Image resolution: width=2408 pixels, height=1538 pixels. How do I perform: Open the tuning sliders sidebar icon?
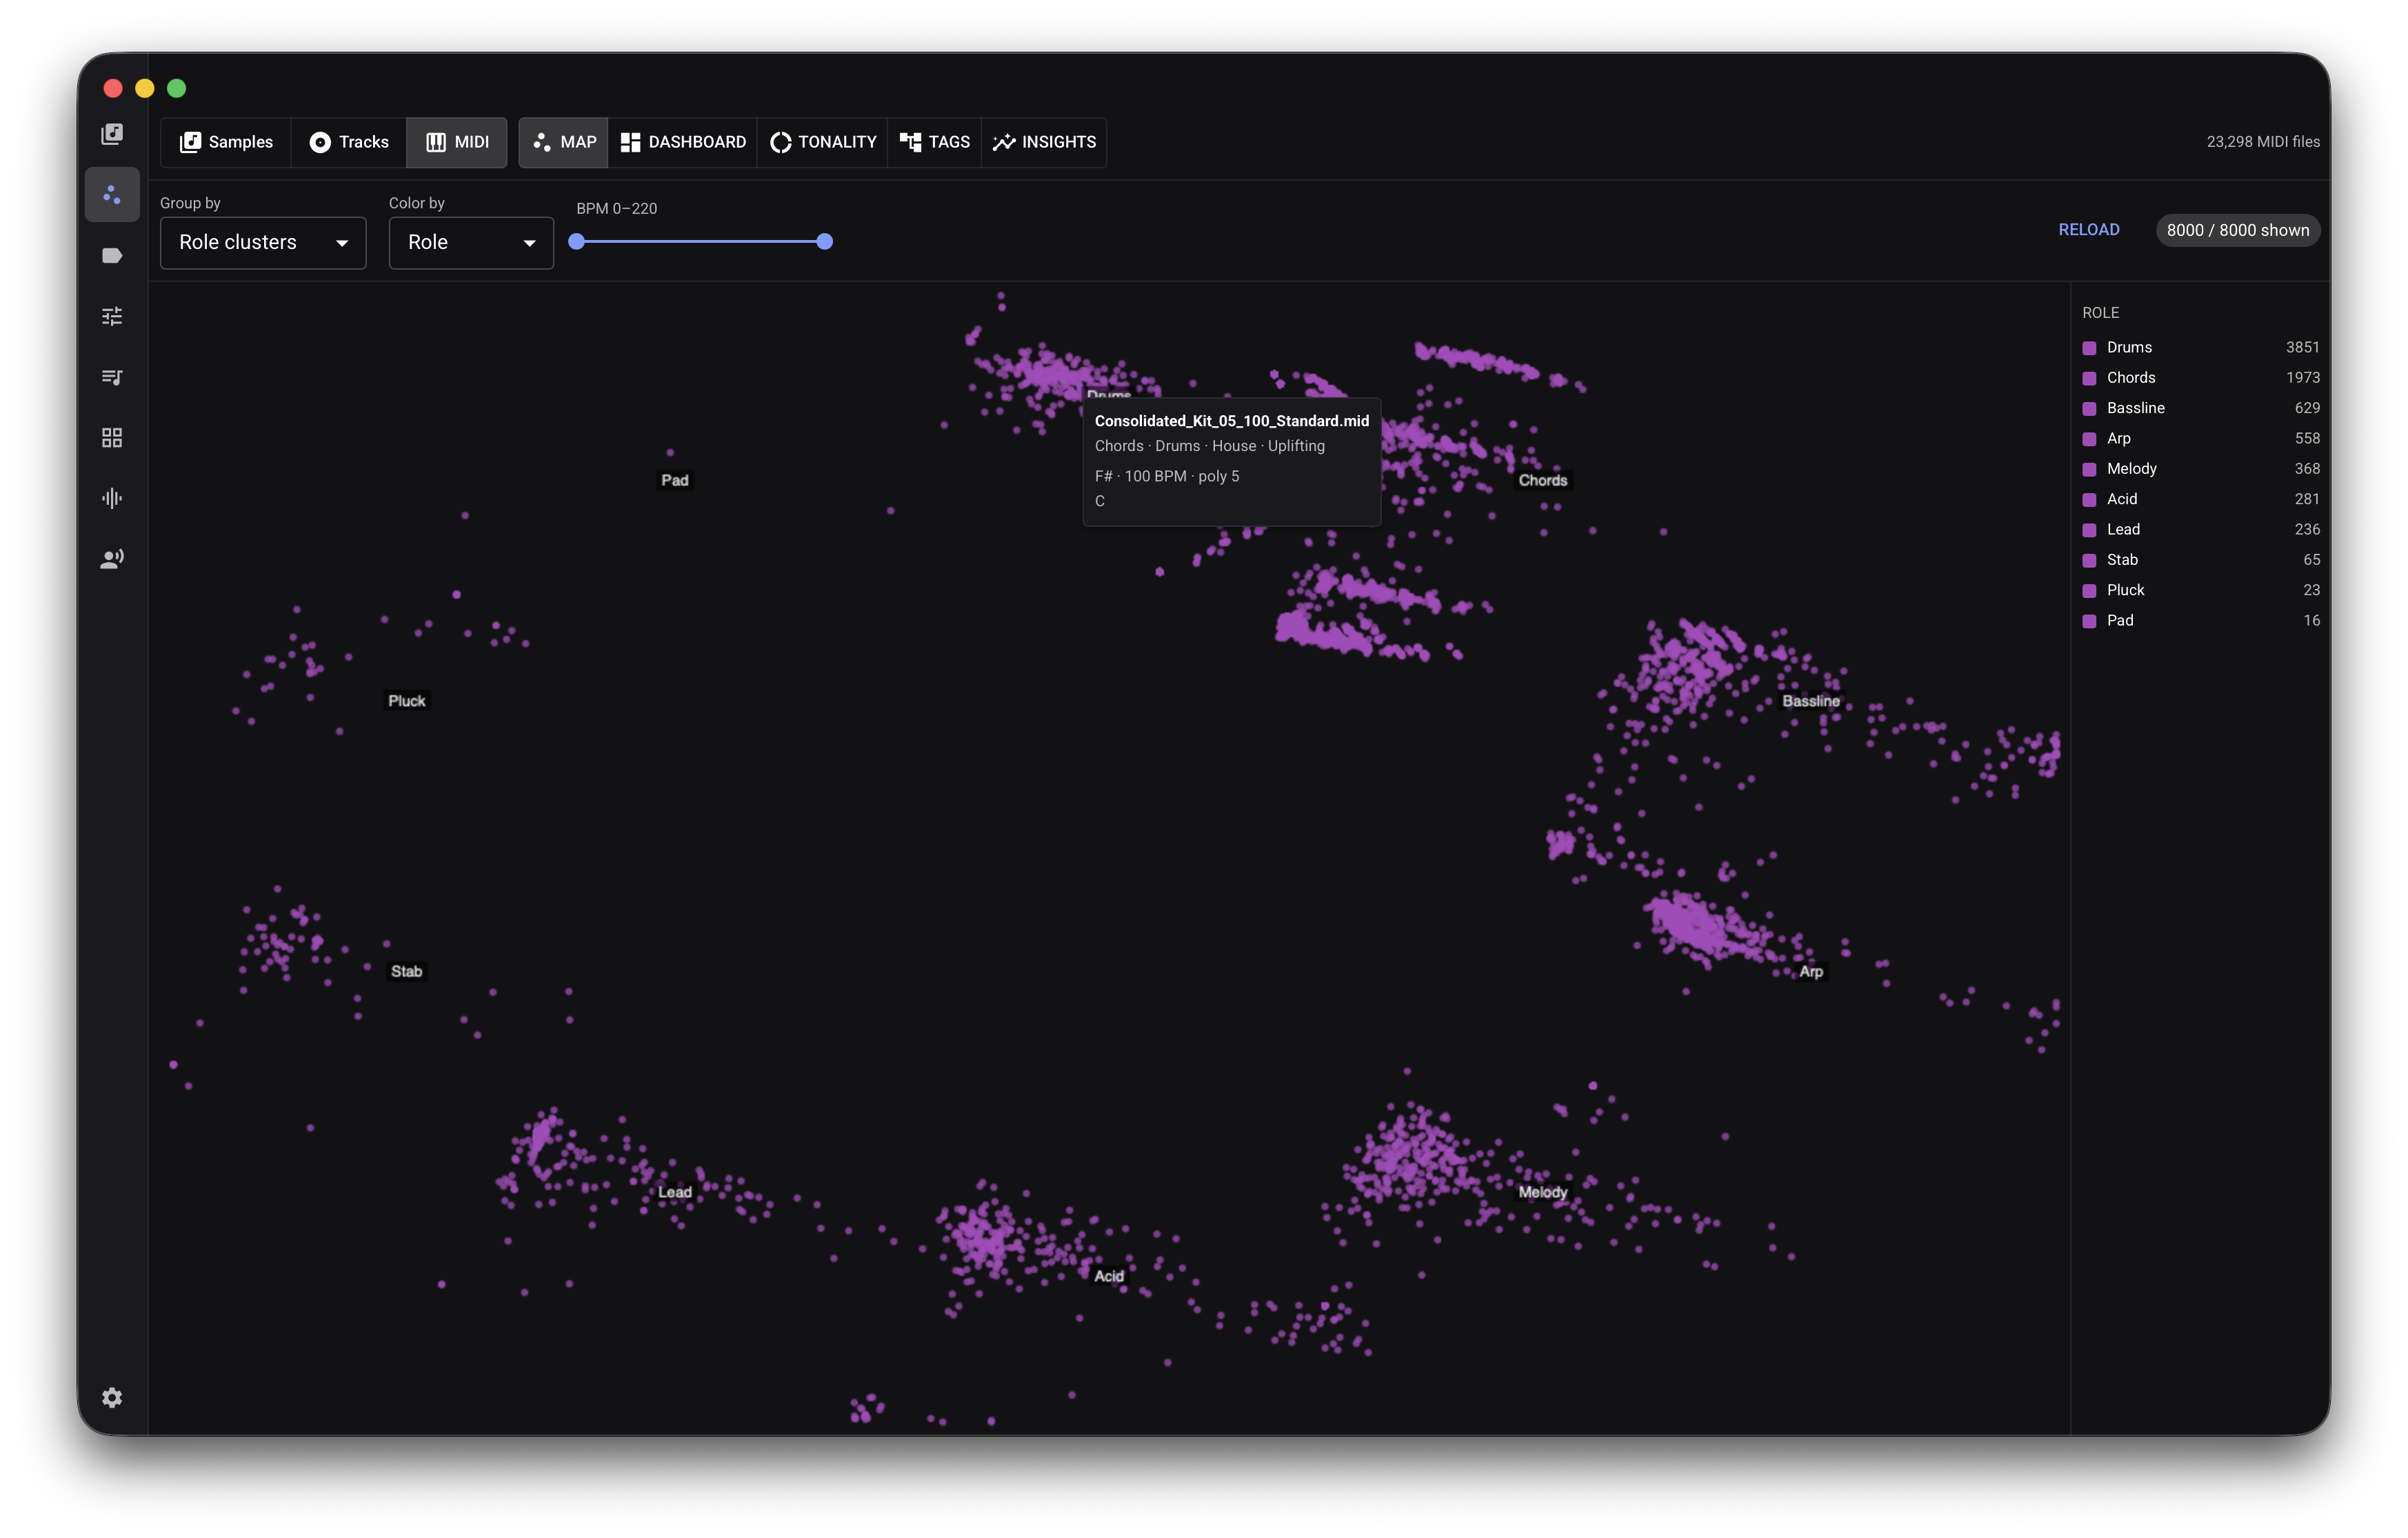(x=112, y=316)
